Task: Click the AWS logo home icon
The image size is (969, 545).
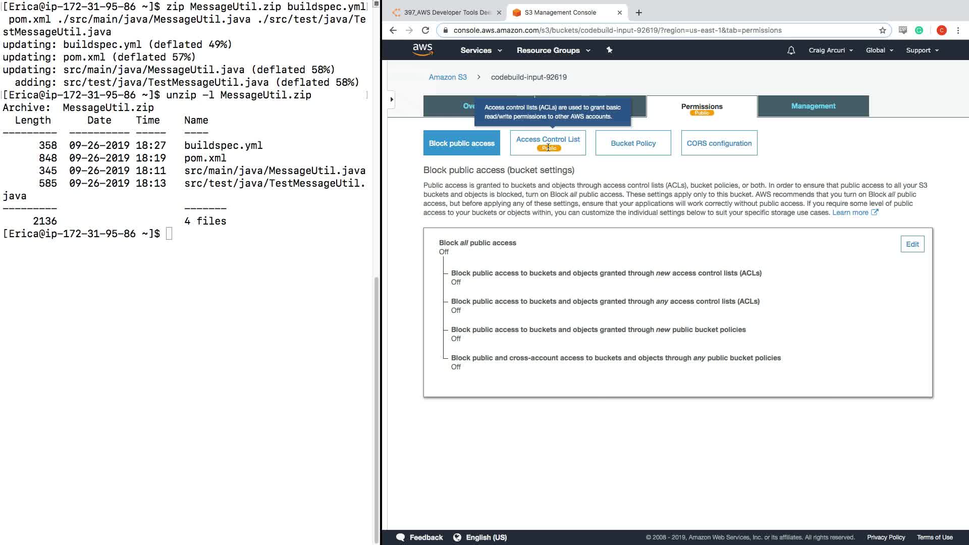Action: [x=422, y=49]
